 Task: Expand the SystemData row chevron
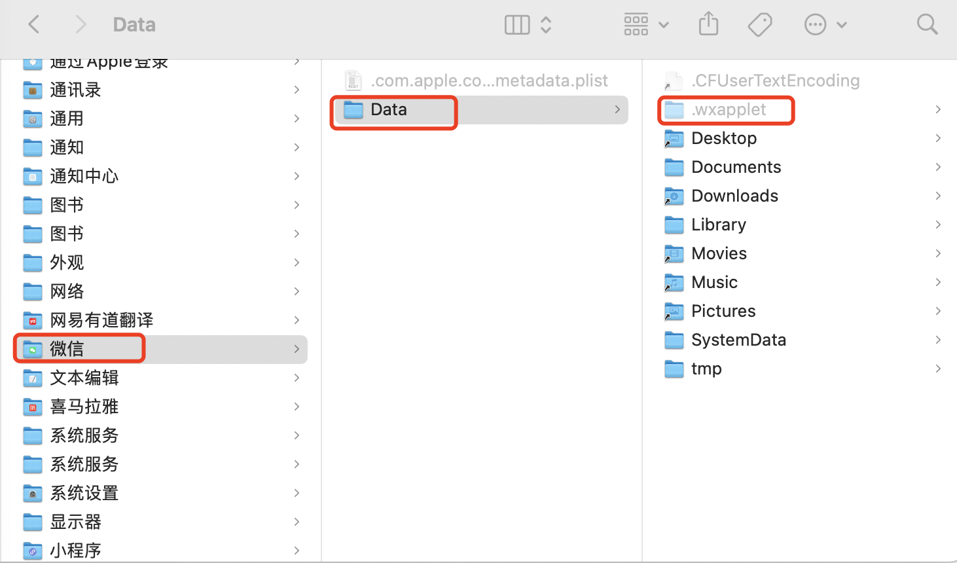[938, 340]
